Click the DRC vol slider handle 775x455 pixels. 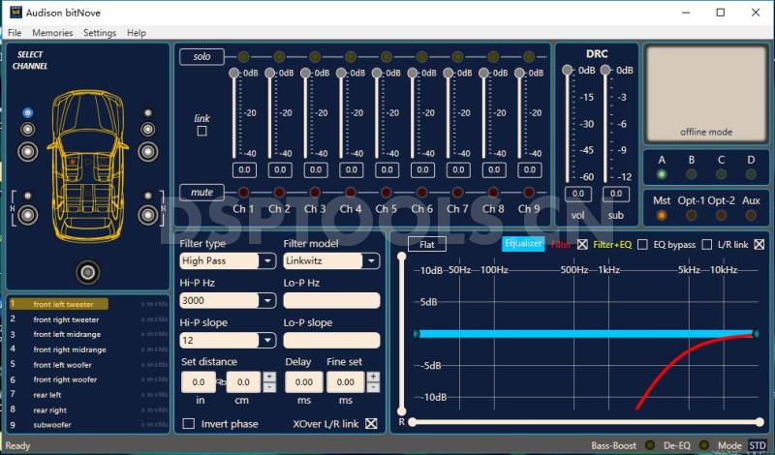(568, 71)
